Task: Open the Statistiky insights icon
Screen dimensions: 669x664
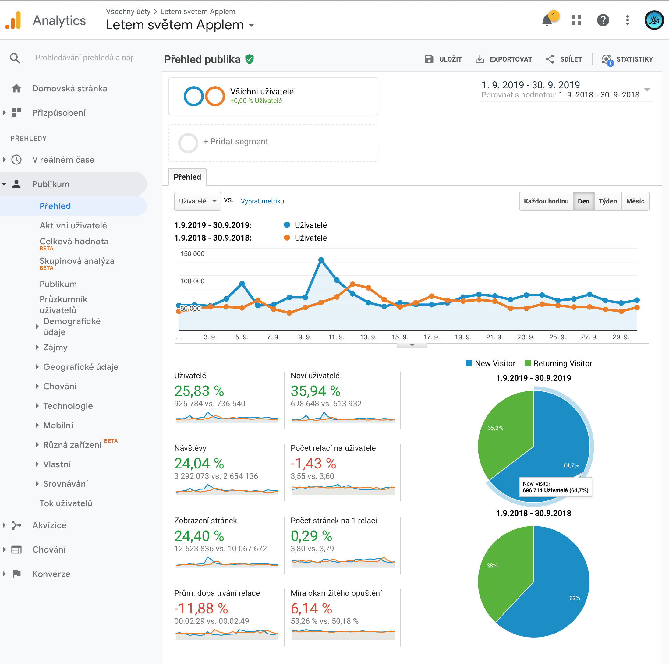Action: 606,59
